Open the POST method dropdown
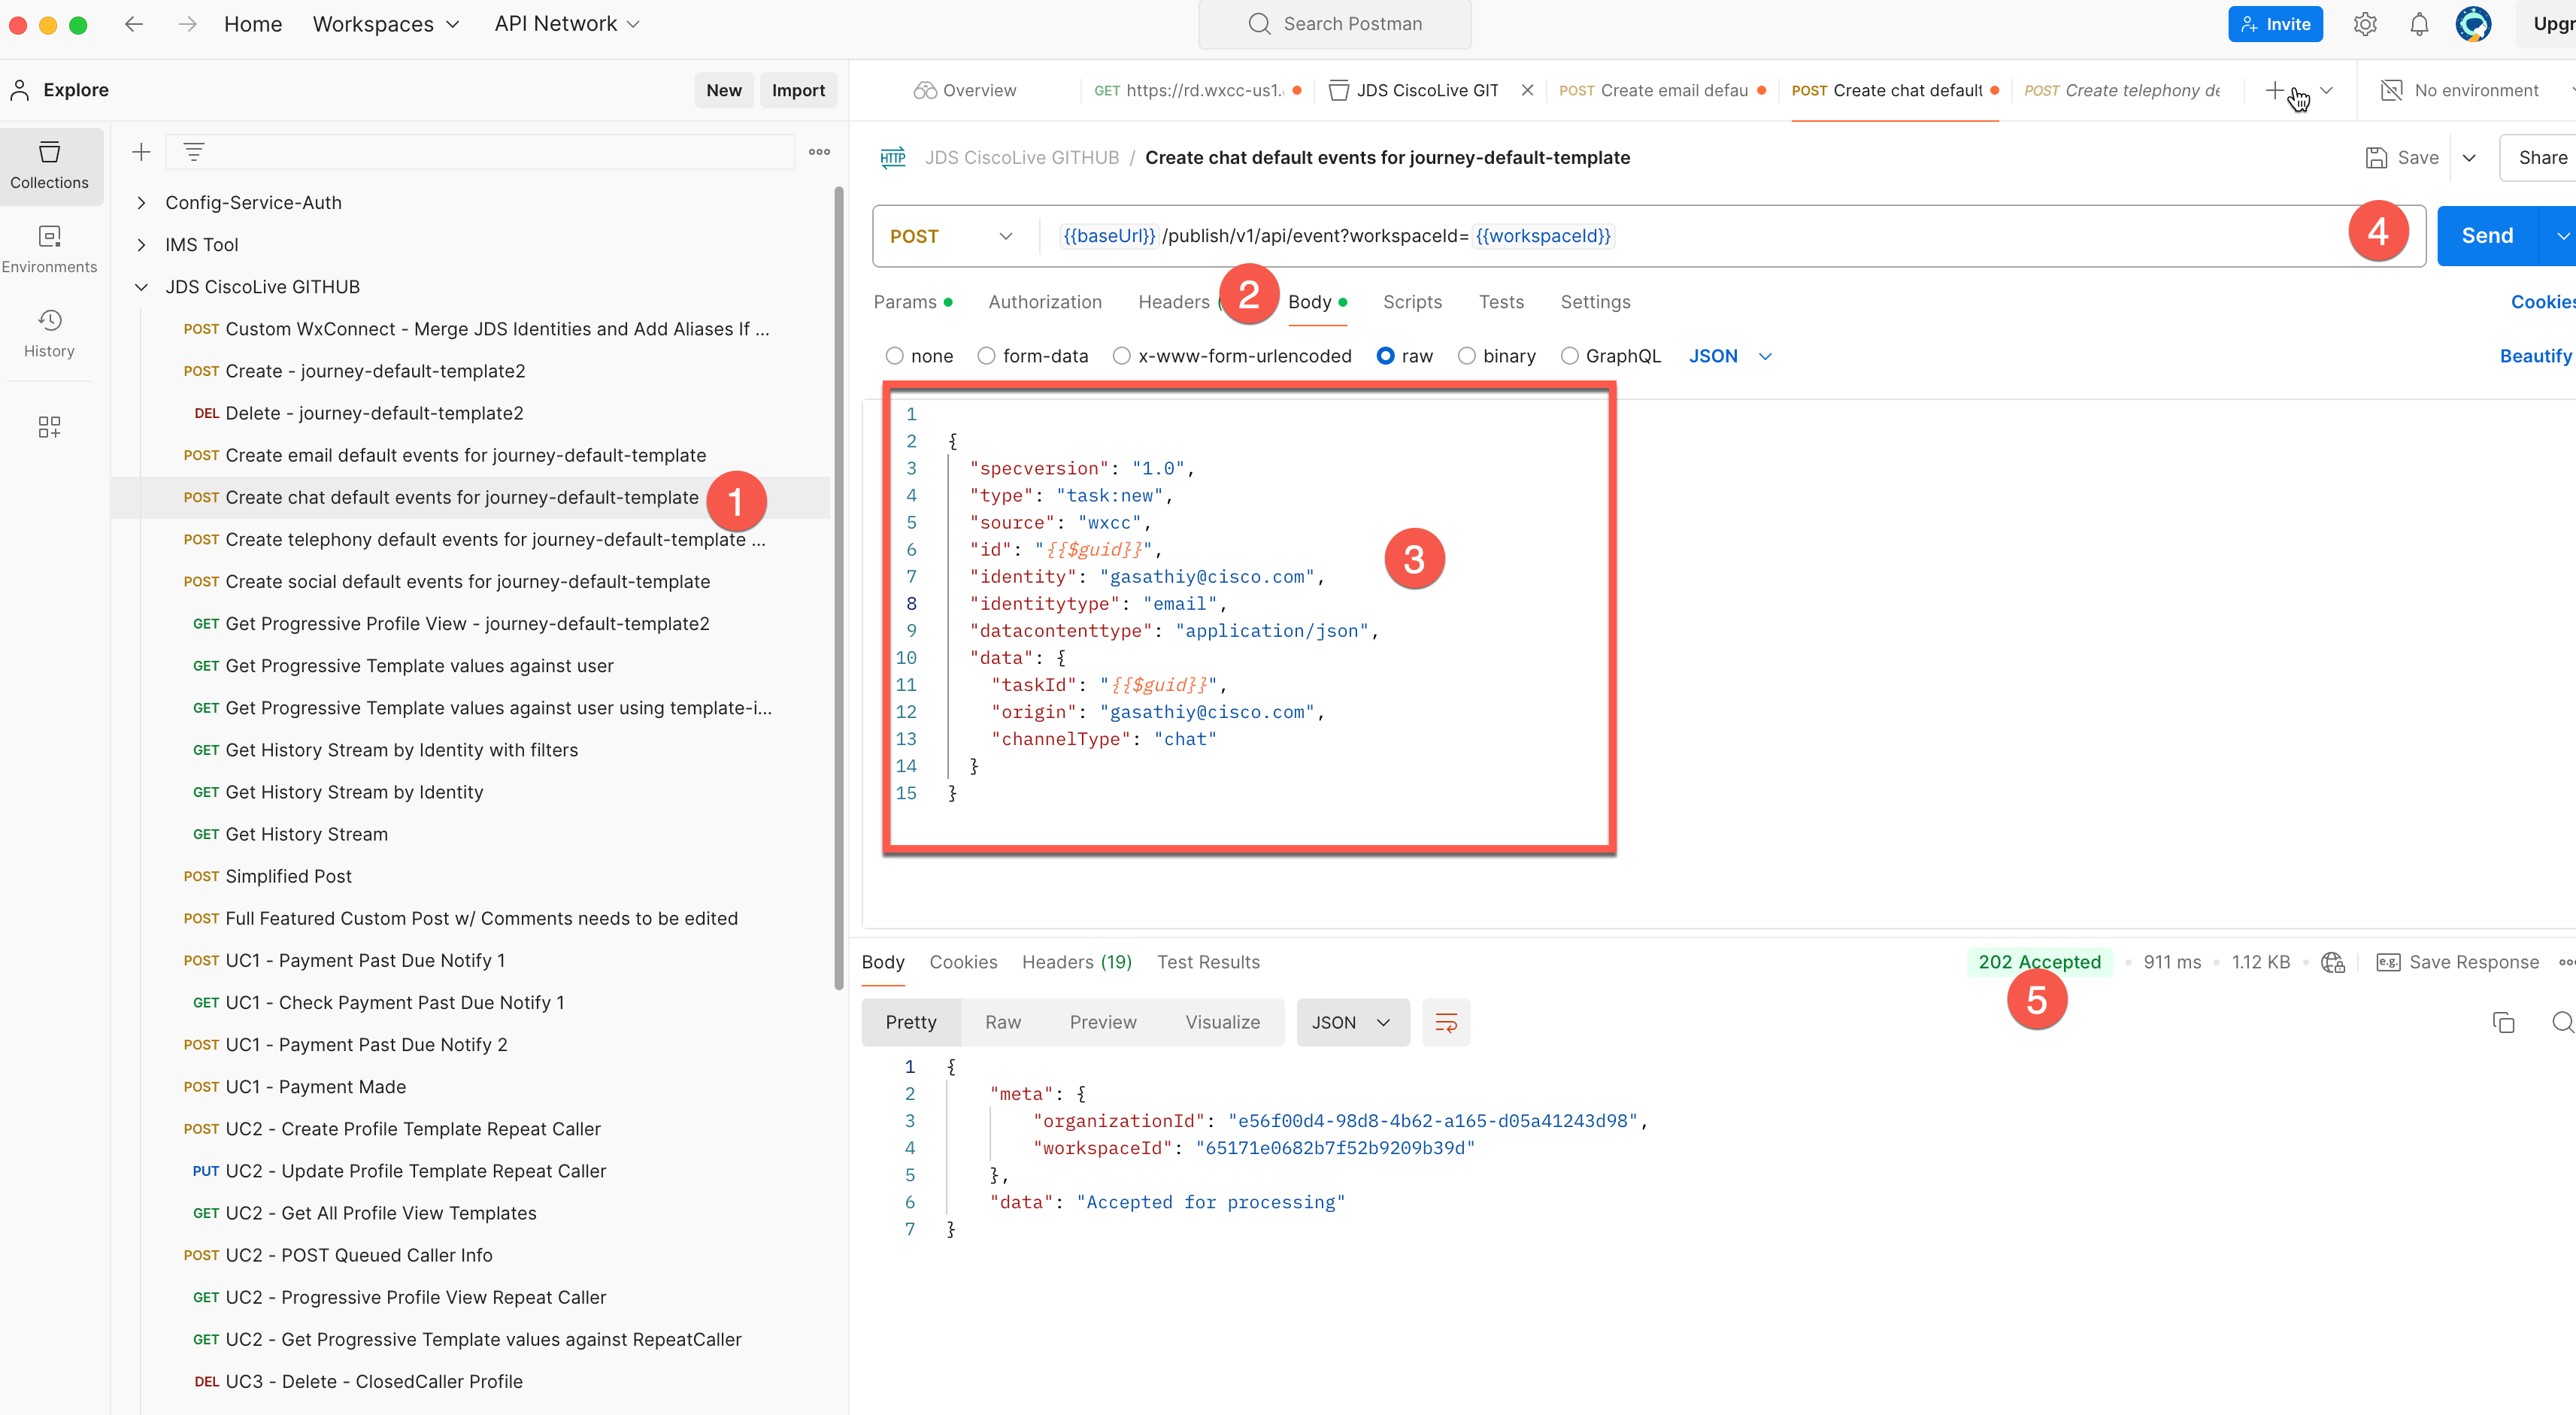Image resolution: width=2576 pixels, height=1415 pixels. coord(951,236)
